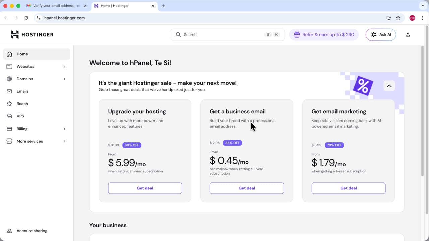Open the user profile icon
The image size is (429, 241).
(408, 35)
